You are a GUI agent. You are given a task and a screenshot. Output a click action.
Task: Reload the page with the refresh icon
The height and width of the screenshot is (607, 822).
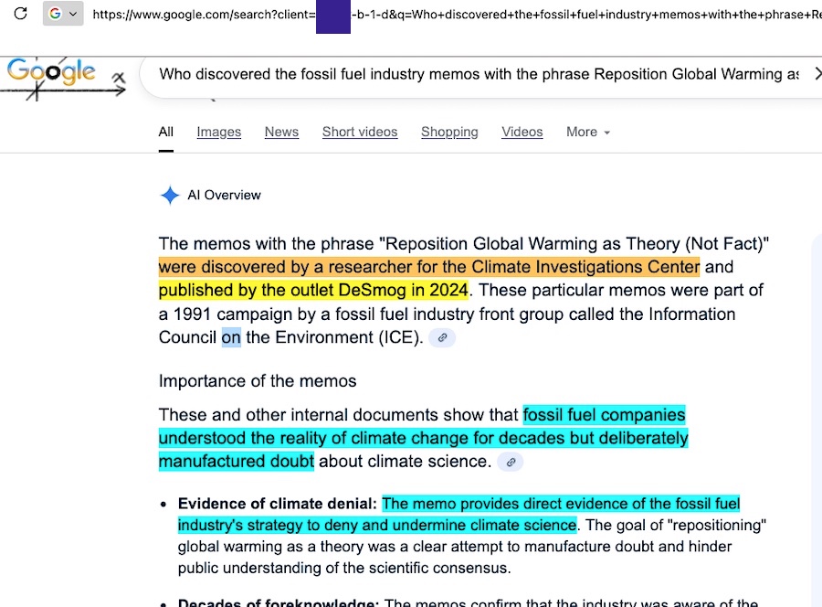20,14
